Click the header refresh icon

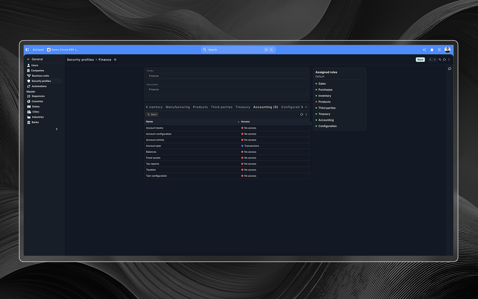[x=444, y=60]
